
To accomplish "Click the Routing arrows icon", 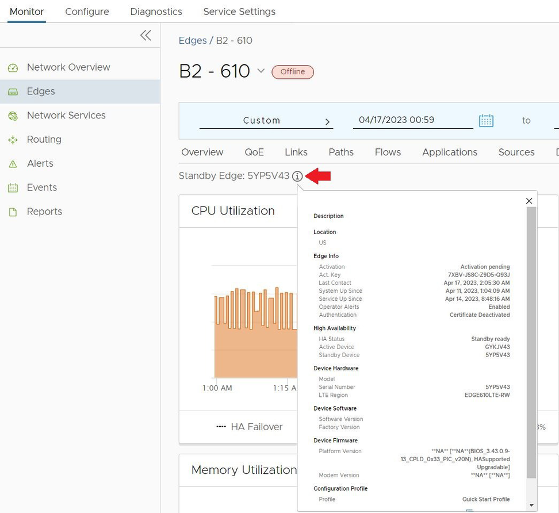I will [13, 140].
